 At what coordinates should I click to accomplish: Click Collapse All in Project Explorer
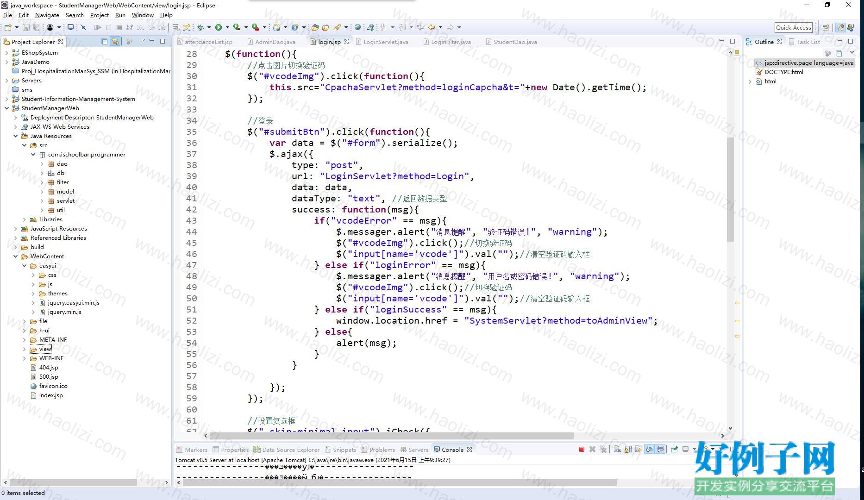[105, 42]
